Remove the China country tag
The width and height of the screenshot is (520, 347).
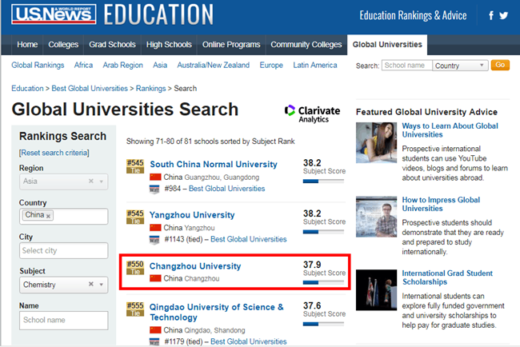(x=49, y=216)
